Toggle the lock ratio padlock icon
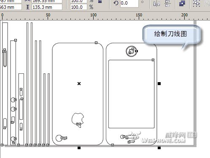Viewport: 210px width, 158px height. 100,1
